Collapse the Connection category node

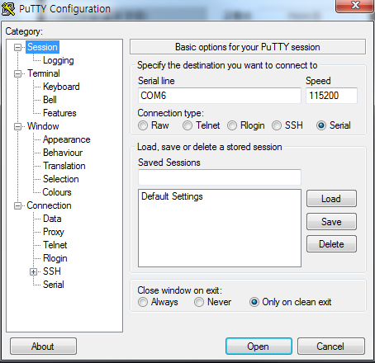(17, 205)
